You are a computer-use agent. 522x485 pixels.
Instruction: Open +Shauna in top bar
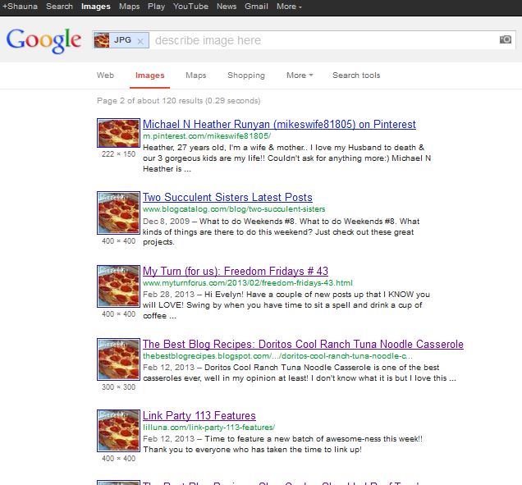20,7
